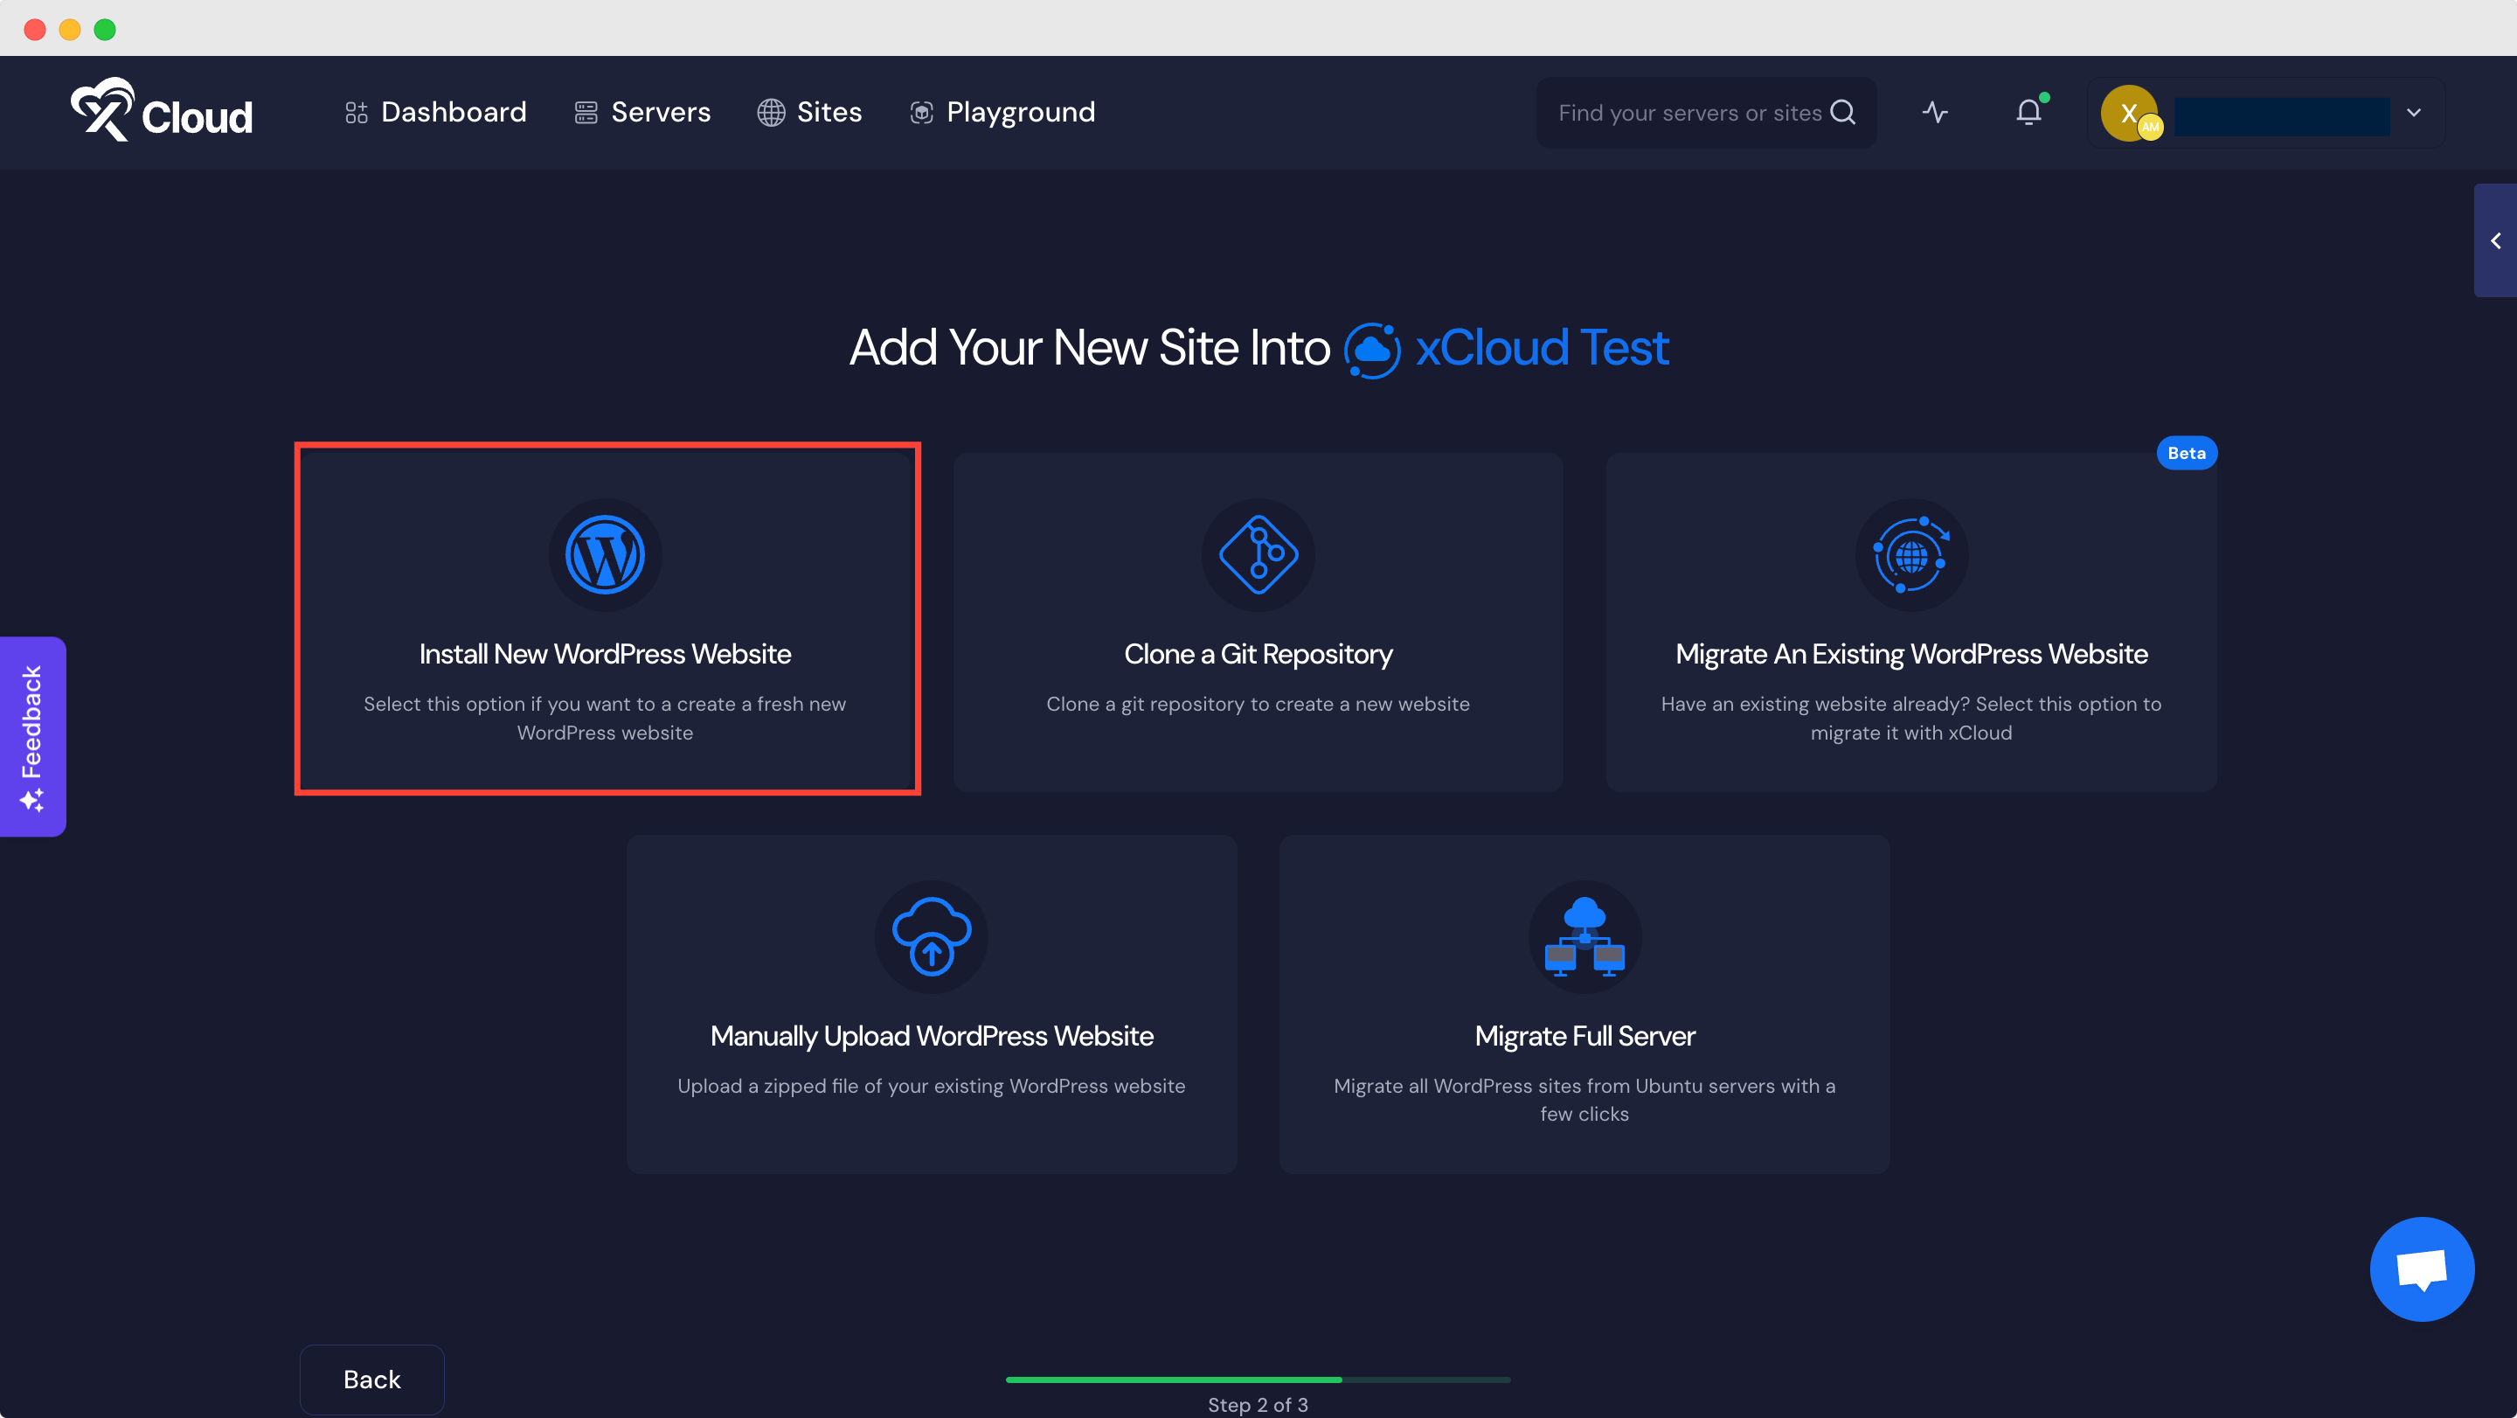2517x1418 pixels.
Task: Select Clone a Git Repository option
Action: pyautogui.click(x=1258, y=617)
